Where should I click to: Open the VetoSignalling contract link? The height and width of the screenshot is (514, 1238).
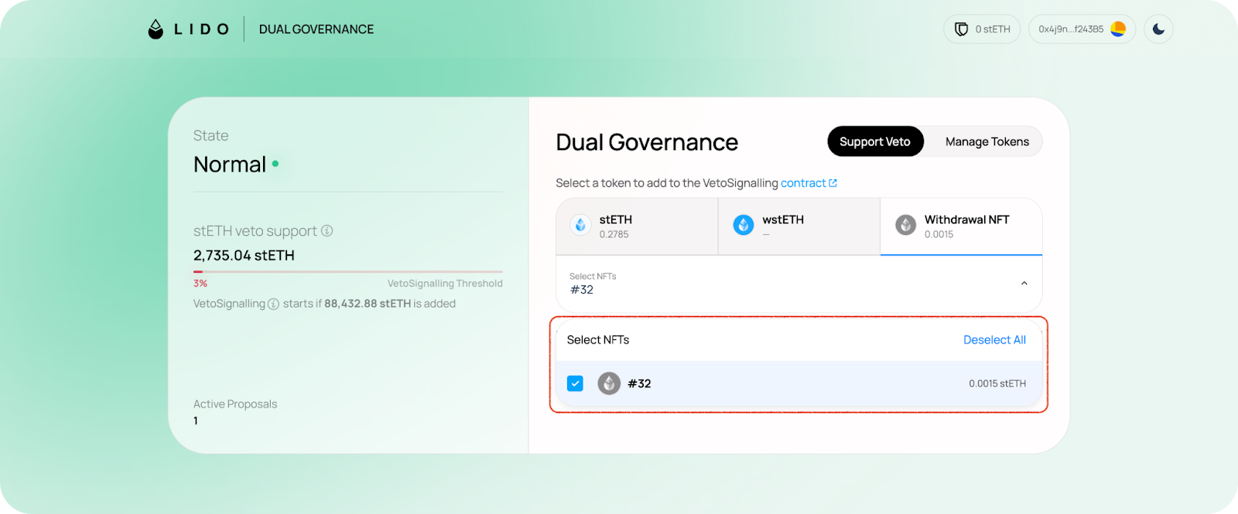coord(802,183)
